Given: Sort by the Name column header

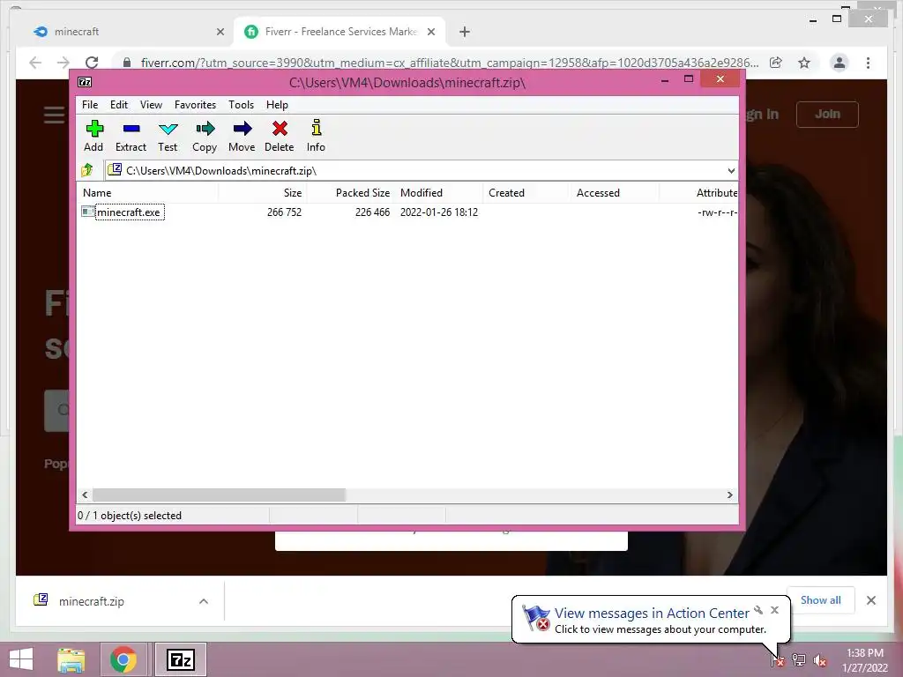Looking at the screenshot, I should tap(147, 193).
